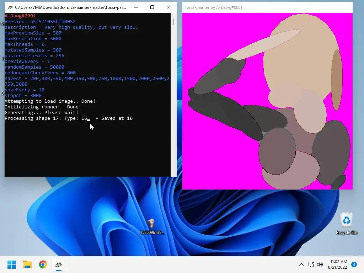
Task: Click the 'maxThreads = 0' line
Action: click(x=25, y=44)
